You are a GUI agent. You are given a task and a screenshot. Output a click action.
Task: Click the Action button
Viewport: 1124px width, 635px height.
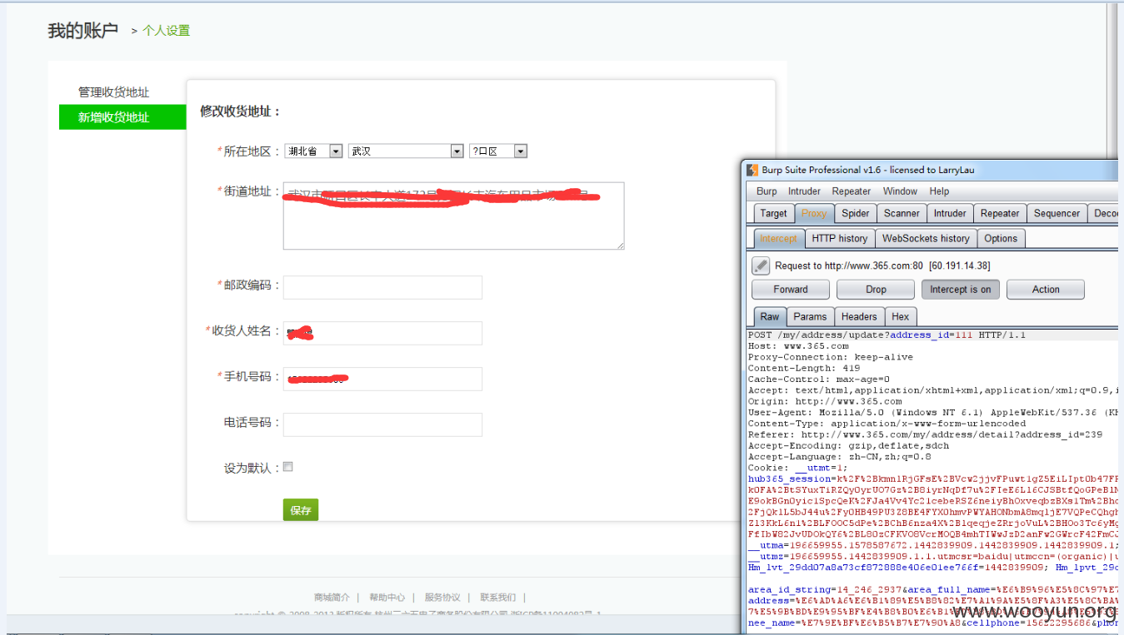click(1046, 290)
